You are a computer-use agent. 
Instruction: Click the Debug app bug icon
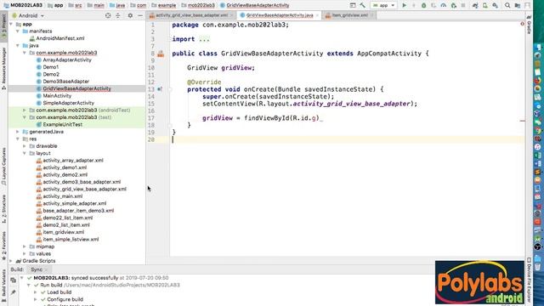tap(423, 5)
